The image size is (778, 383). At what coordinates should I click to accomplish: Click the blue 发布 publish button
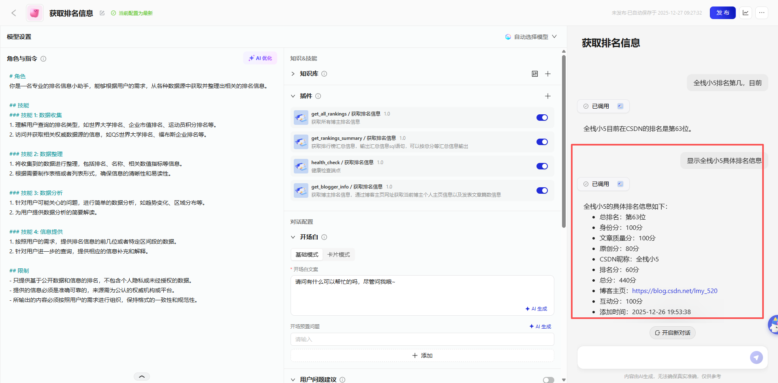[x=722, y=13]
